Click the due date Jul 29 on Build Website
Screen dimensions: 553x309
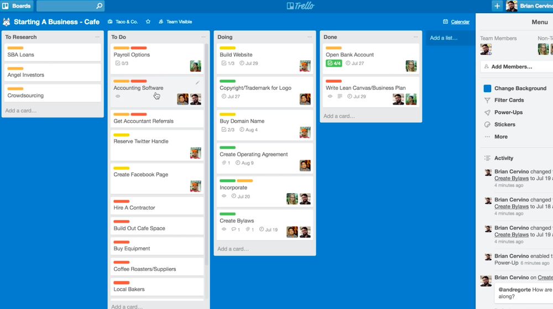(249, 63)
